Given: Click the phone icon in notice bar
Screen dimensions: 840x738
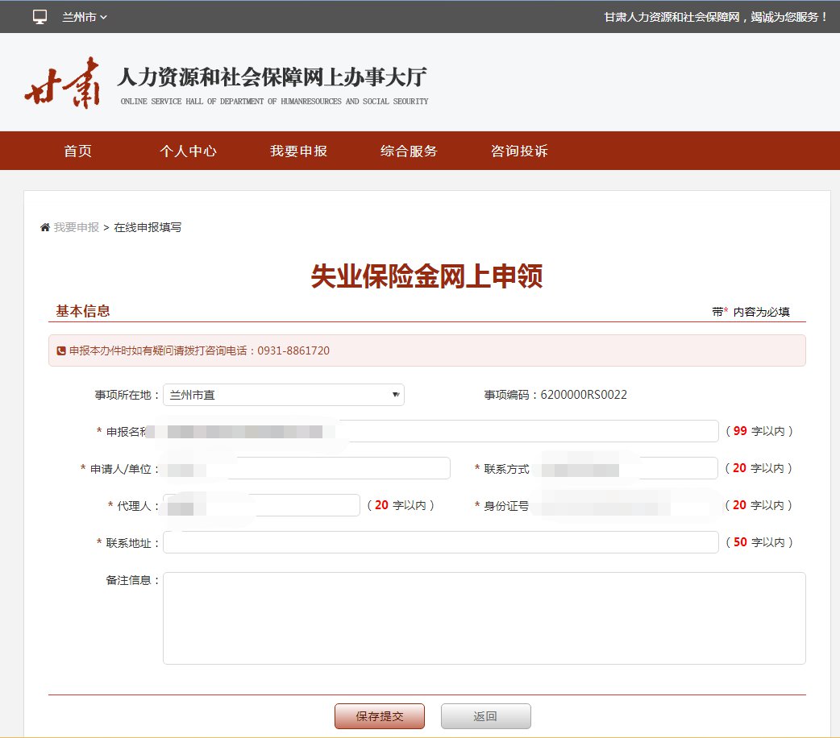Looking at the screenshot, I should [x=61, y=351].
